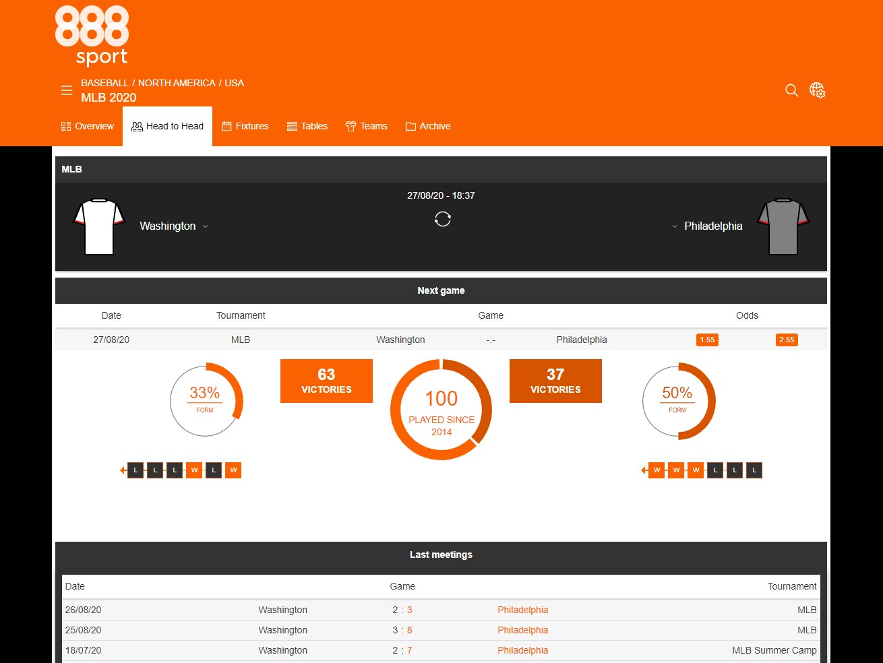This screenshot has height=663, width=883.
Task: Click the Last meetings section header
Action: tap(441, 555)
